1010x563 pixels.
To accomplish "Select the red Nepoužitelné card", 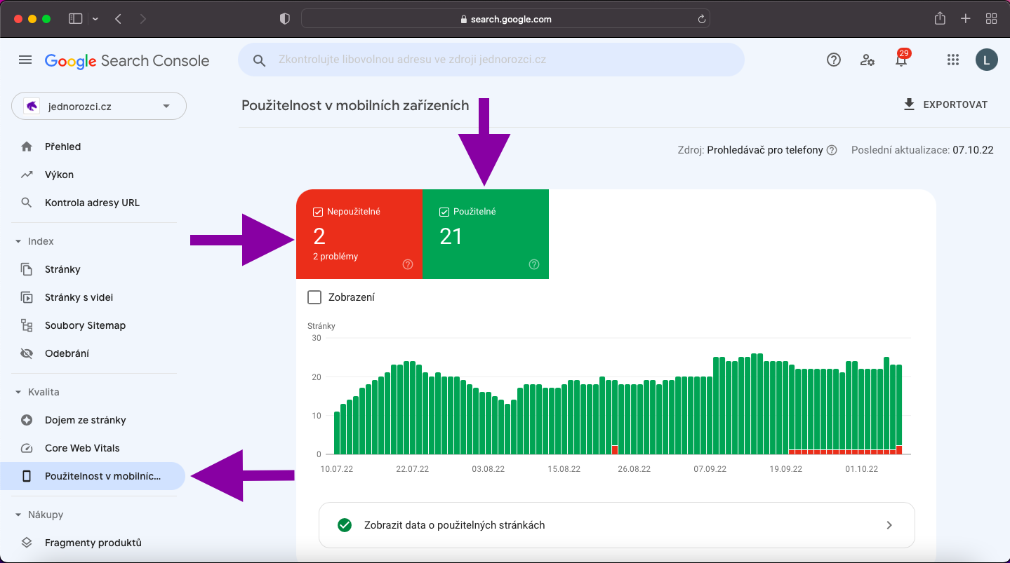I will (x=359, y=234).
